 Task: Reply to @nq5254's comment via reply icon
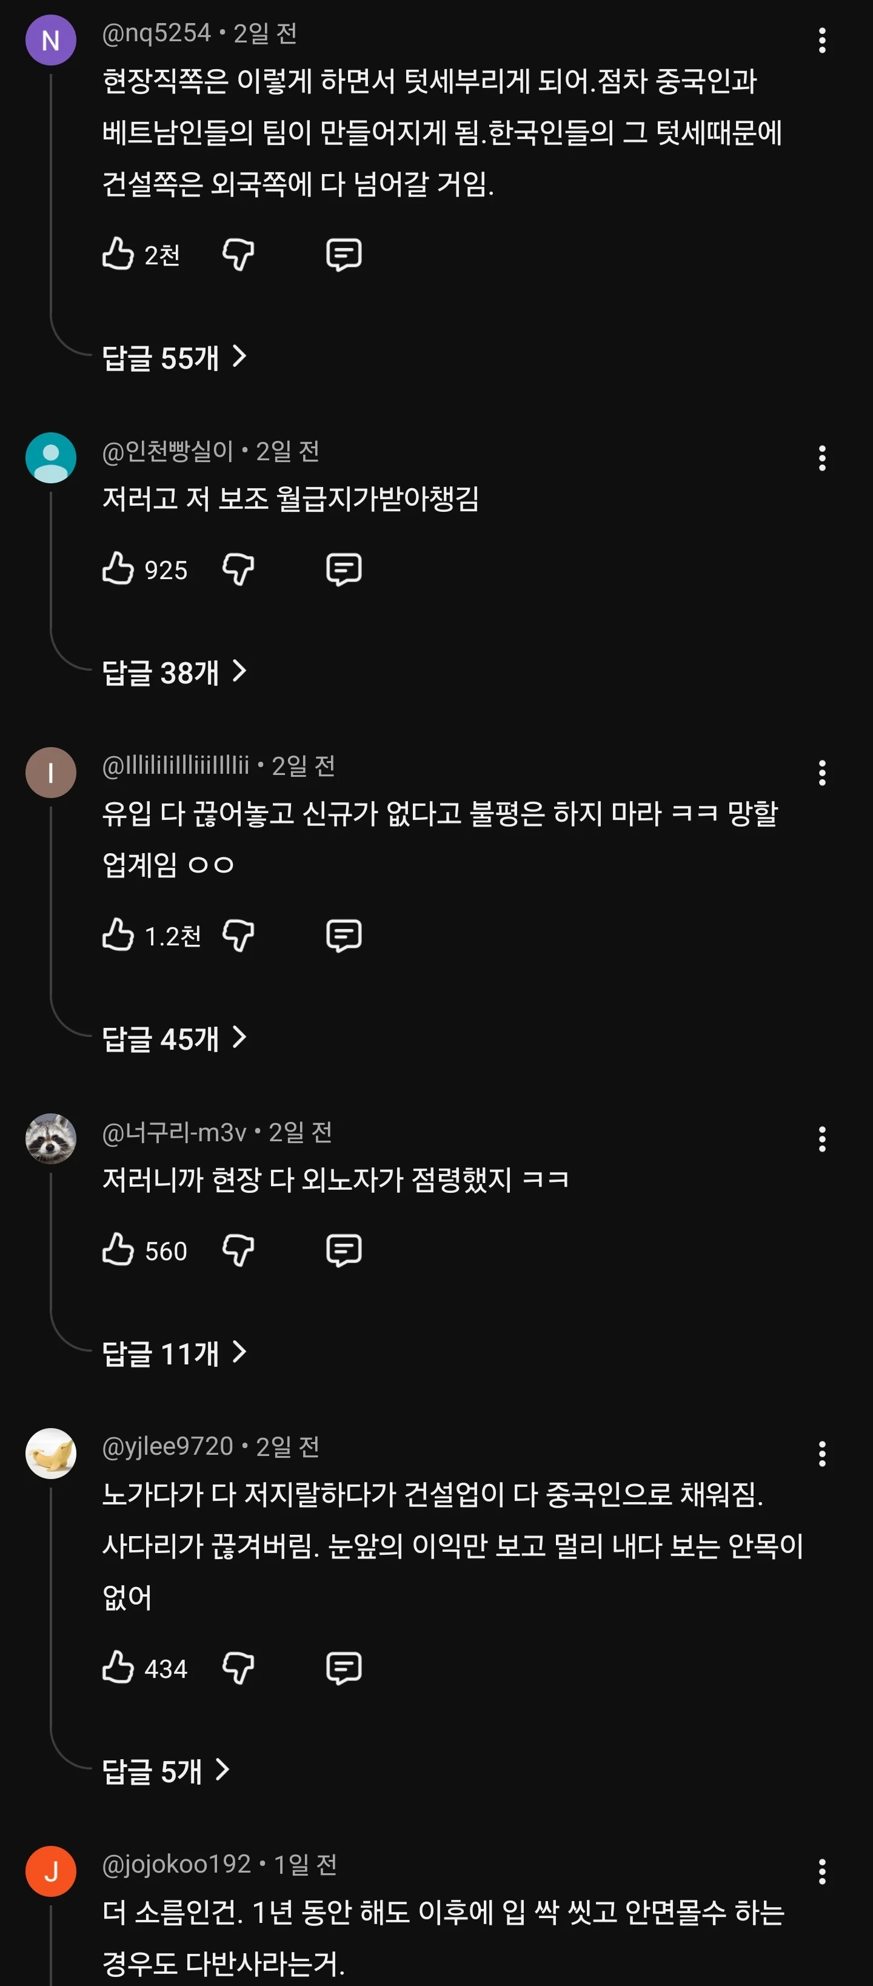pos(344,253)
